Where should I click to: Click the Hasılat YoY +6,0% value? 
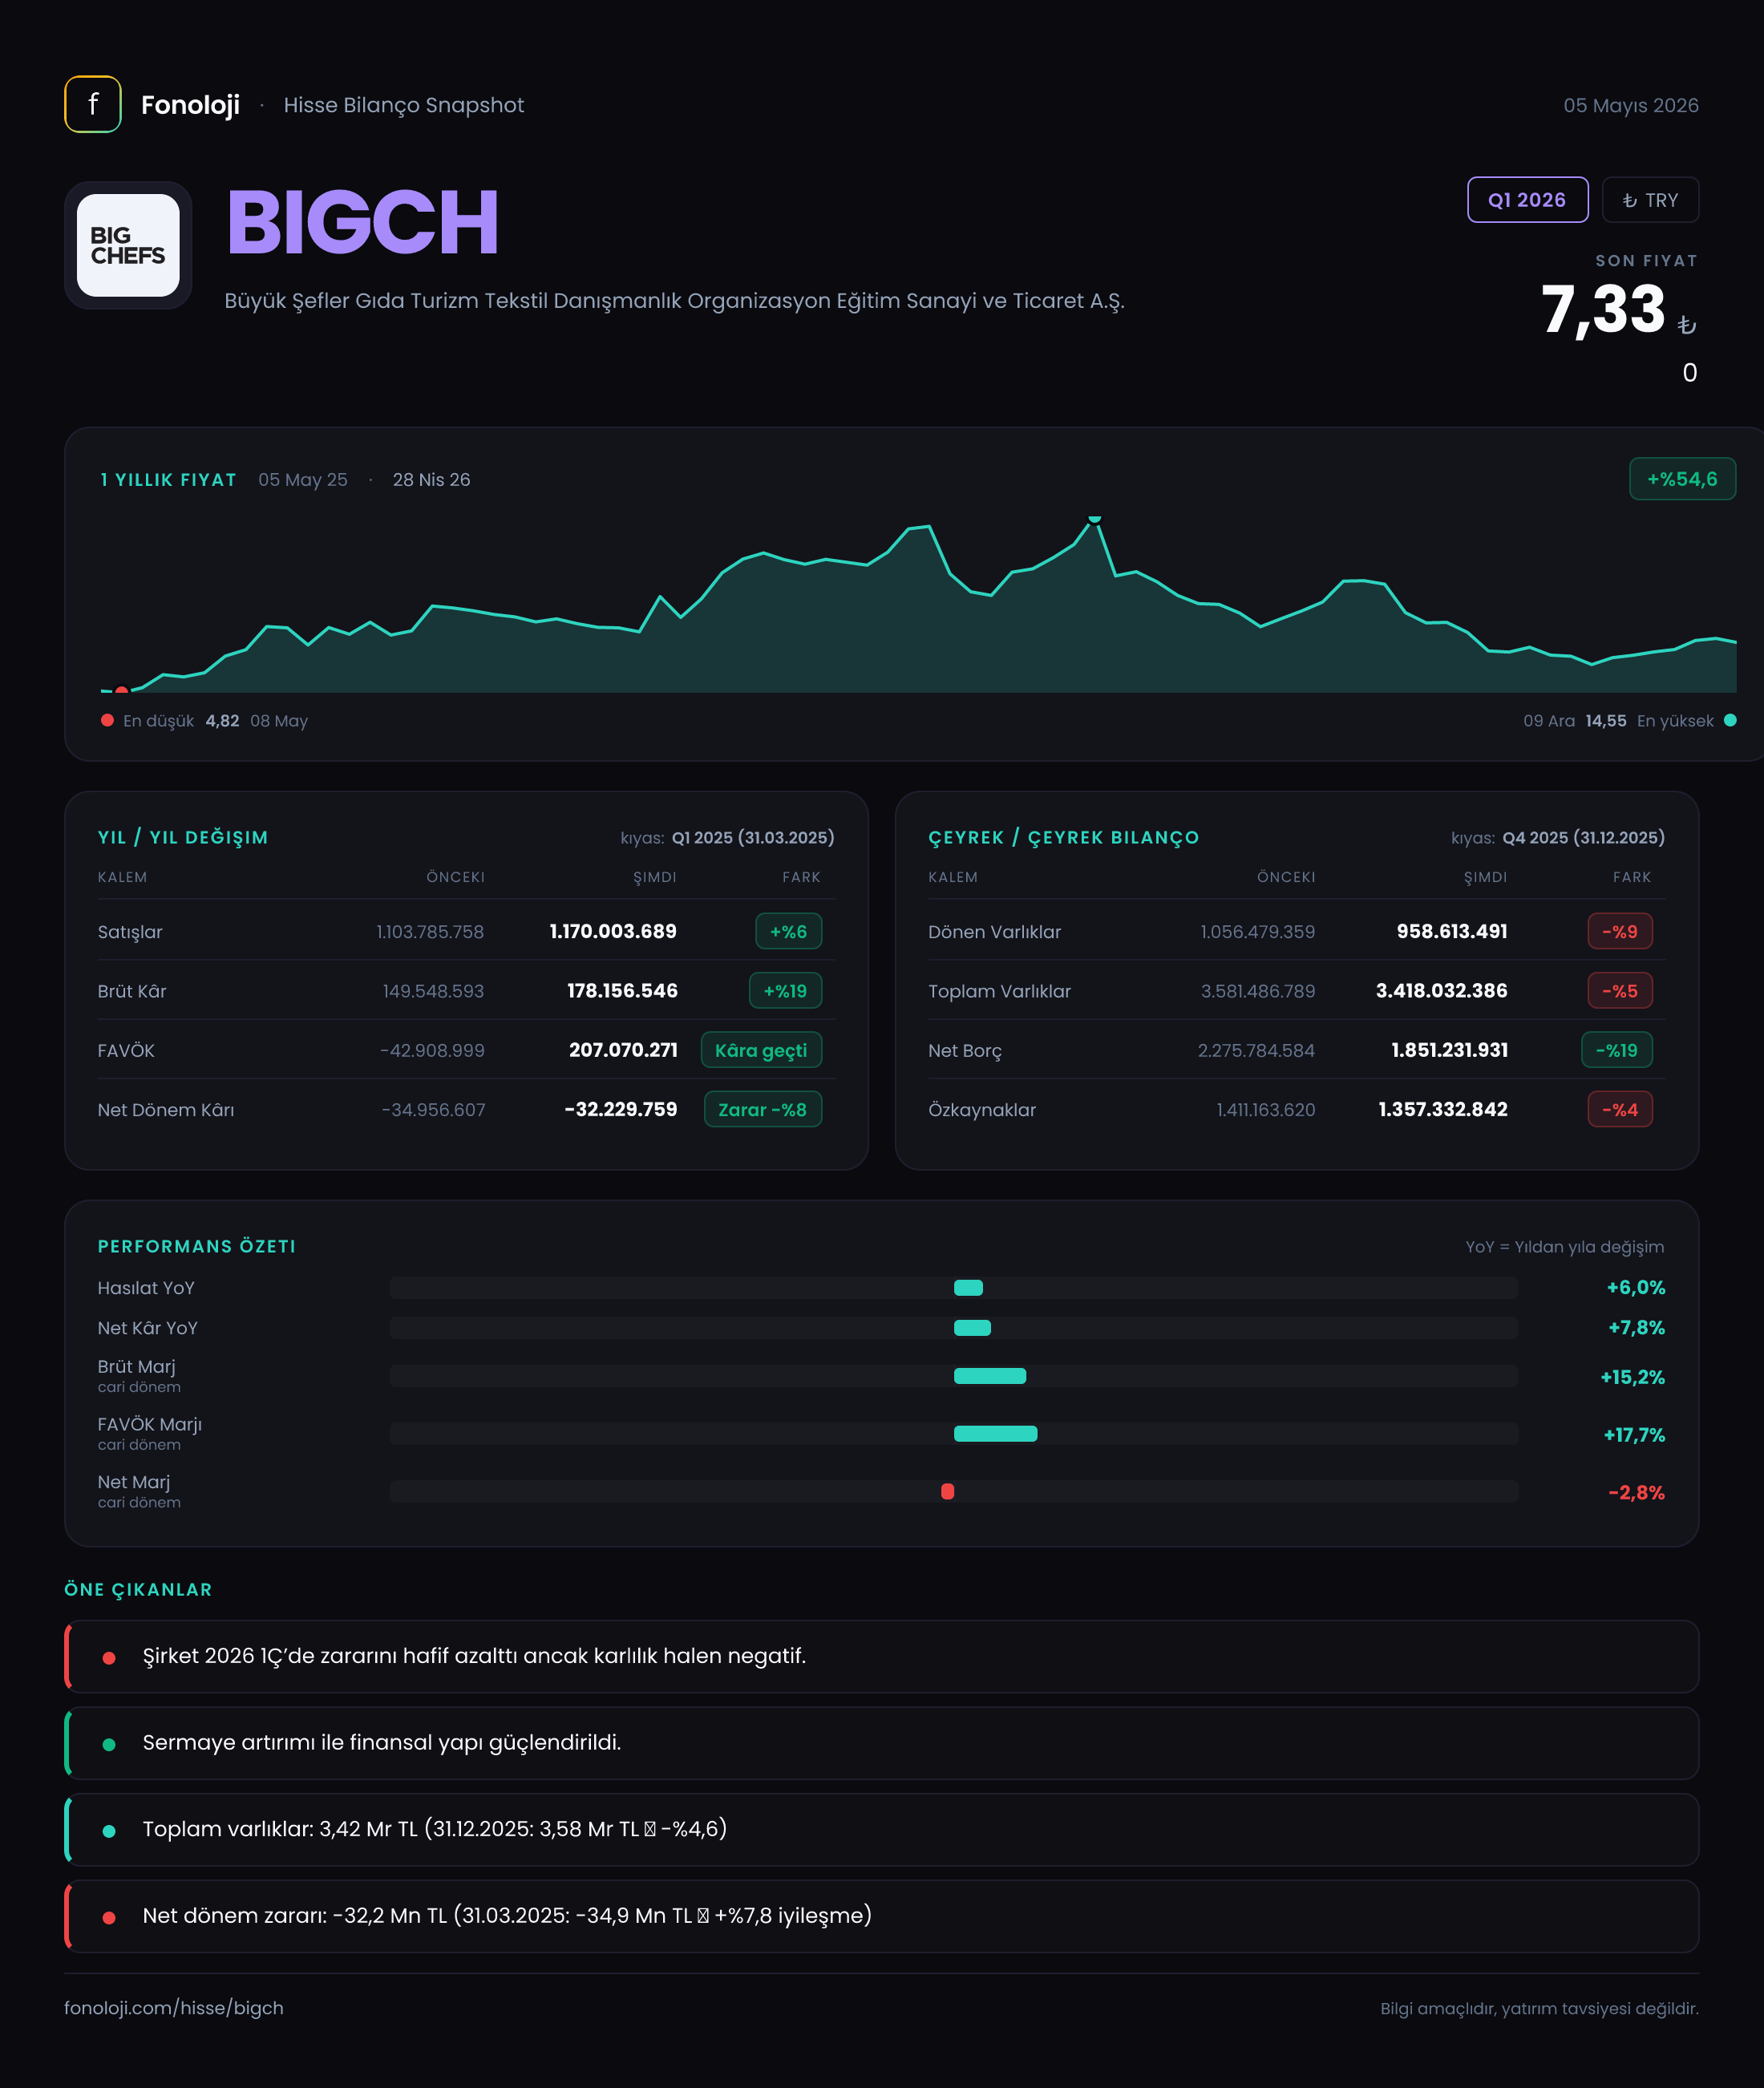point(1635,1288)
